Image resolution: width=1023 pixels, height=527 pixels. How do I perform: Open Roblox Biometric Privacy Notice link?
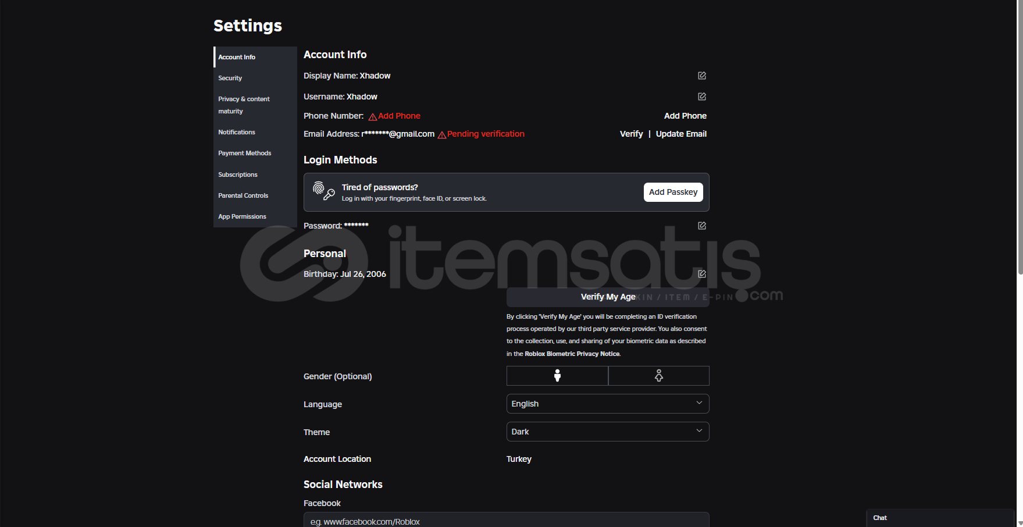click(x=572, y=354)
